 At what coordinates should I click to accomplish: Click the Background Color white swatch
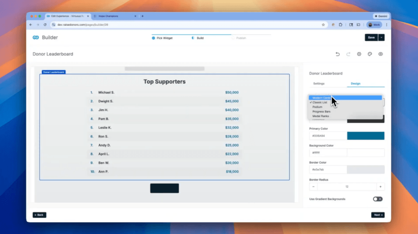pos(365,153)
